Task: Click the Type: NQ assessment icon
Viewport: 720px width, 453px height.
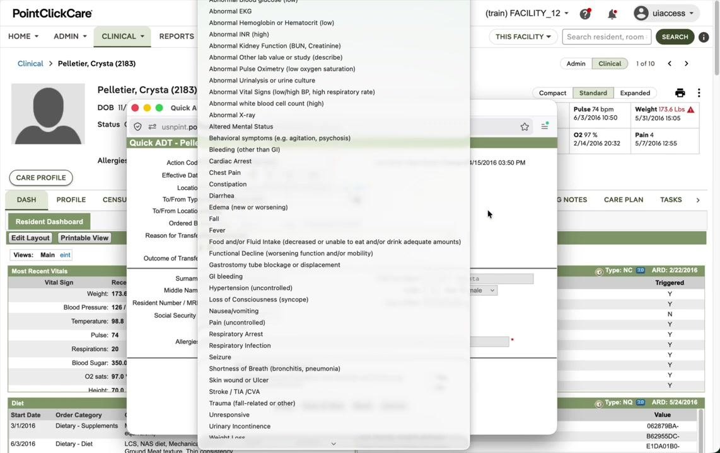Action: point(599,403)
